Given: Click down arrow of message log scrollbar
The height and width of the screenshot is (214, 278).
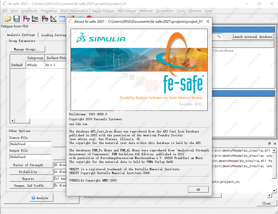Looking at the screenshot, I should 274,191.
